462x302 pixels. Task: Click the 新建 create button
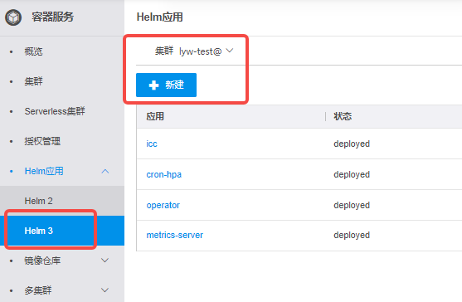point(166,85)
